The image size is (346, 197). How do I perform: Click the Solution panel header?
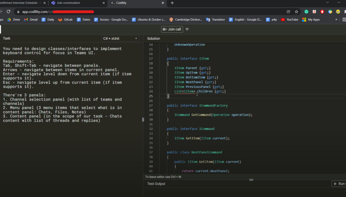point(153,39)
